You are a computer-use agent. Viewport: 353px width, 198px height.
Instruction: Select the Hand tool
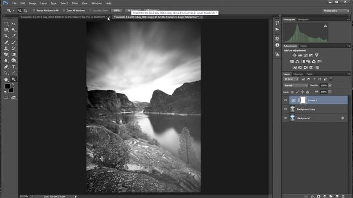(6, 79)
